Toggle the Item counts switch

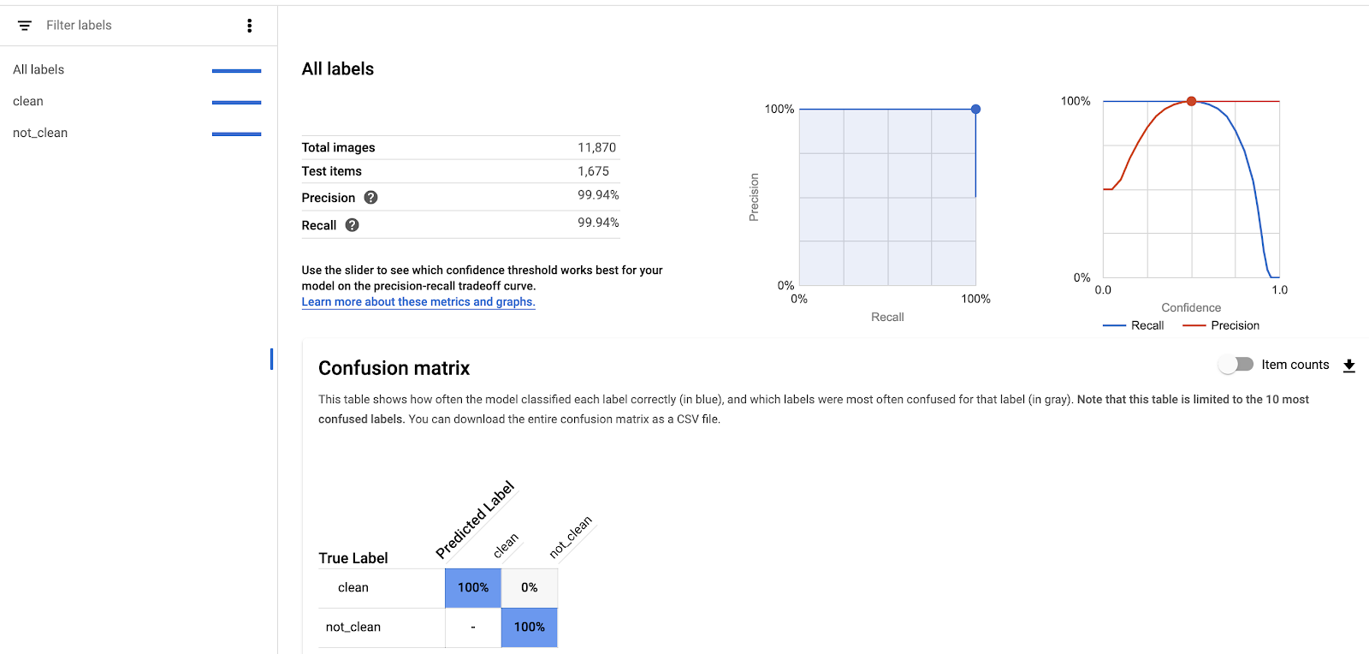click(x=1236, y=365)
